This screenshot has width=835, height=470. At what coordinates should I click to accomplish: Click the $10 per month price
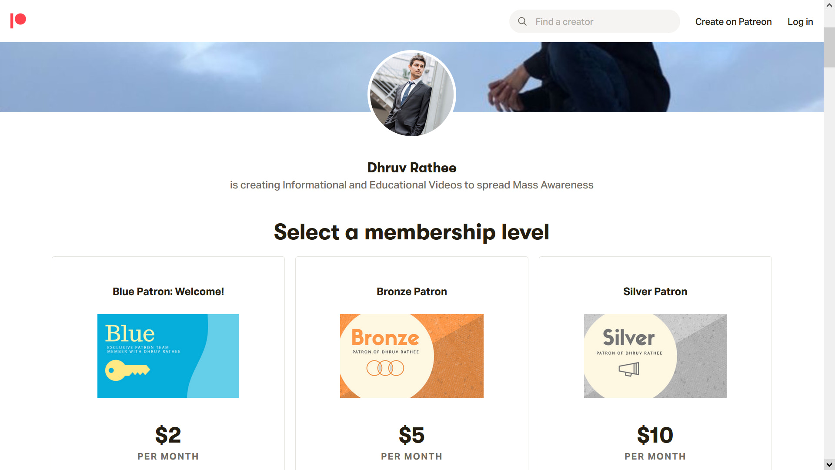coord(655,435)
